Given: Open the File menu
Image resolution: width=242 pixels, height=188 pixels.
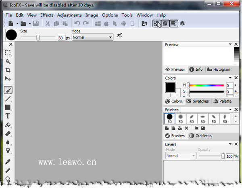Looking at the screenshot, I should [8, 15].
